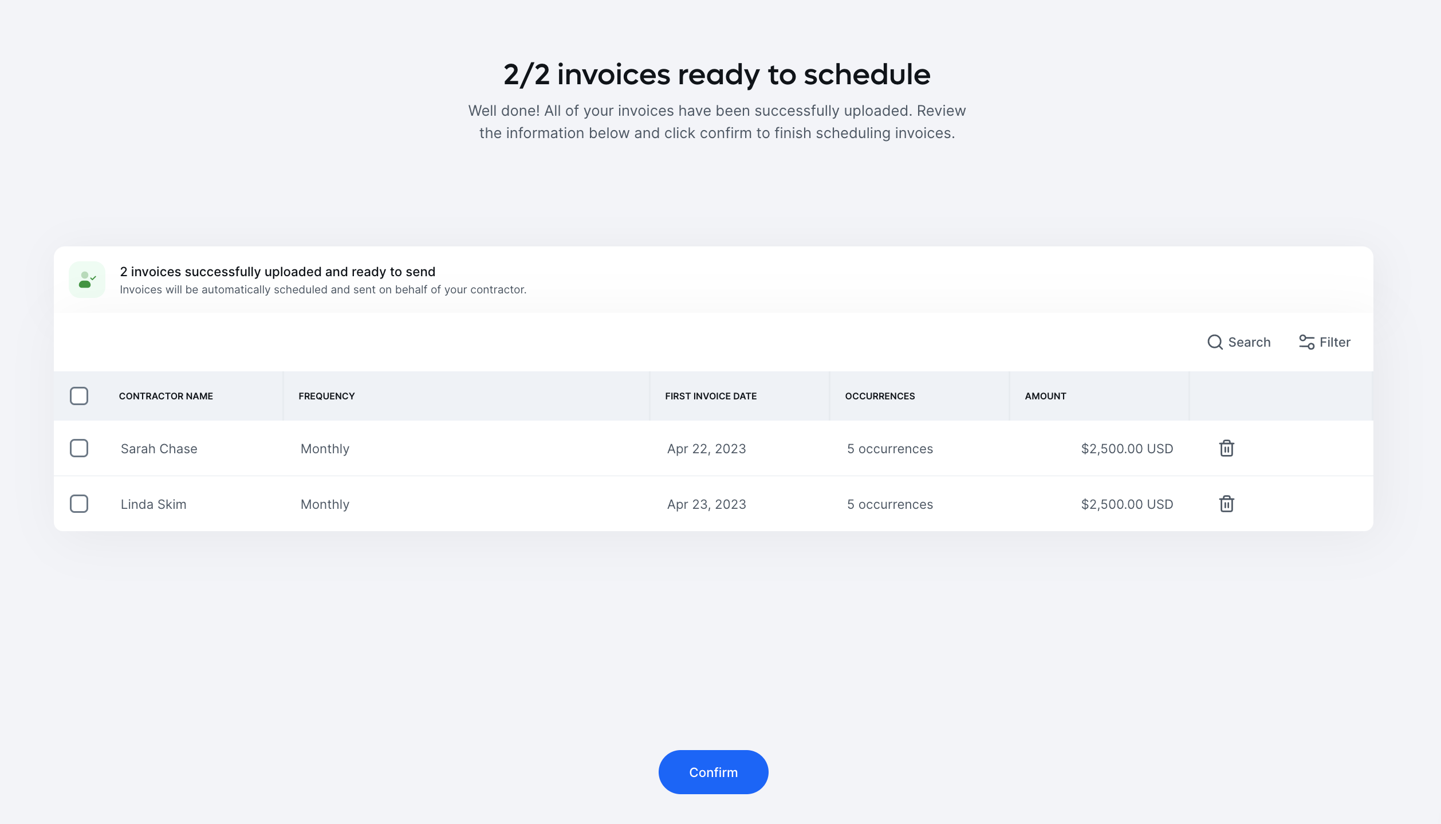The height and width of the screenshot is (824, 1441).
Task: Select all invoices using header checkbox
Action: pyautogui.click(x=80, y=395)
